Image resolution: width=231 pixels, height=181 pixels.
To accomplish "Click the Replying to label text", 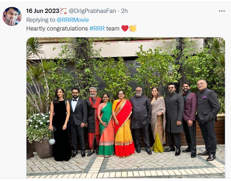I will [x=41, y=20].
